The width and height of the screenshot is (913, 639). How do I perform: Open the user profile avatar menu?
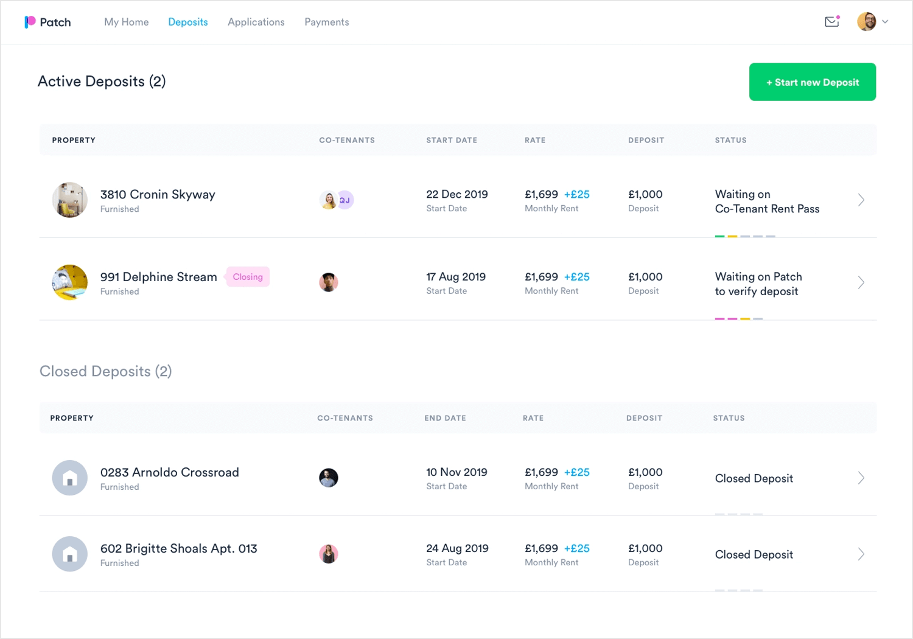pos(867,22)
